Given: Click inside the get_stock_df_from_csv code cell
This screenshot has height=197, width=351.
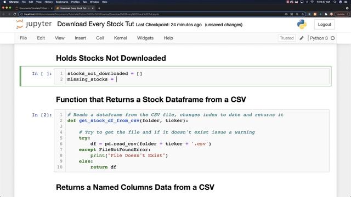Looking at the screenshot, I should pos(191,141).
